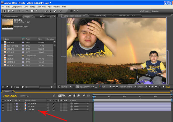
Task: Select the Zoom magnifier tool
Action: point(13,11)
